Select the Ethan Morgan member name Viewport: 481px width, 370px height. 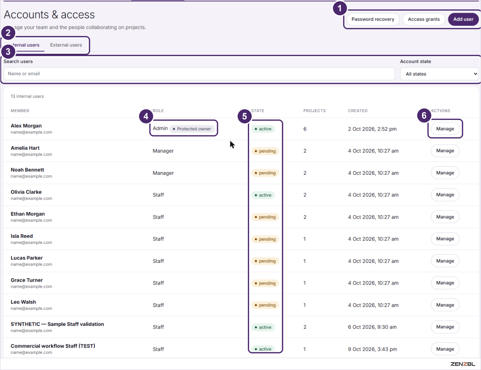(x=28, y=214)
